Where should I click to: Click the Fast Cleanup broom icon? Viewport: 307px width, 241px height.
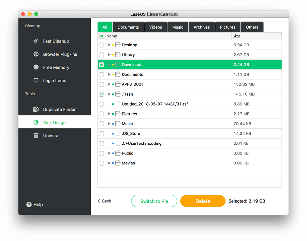(36, 41)
